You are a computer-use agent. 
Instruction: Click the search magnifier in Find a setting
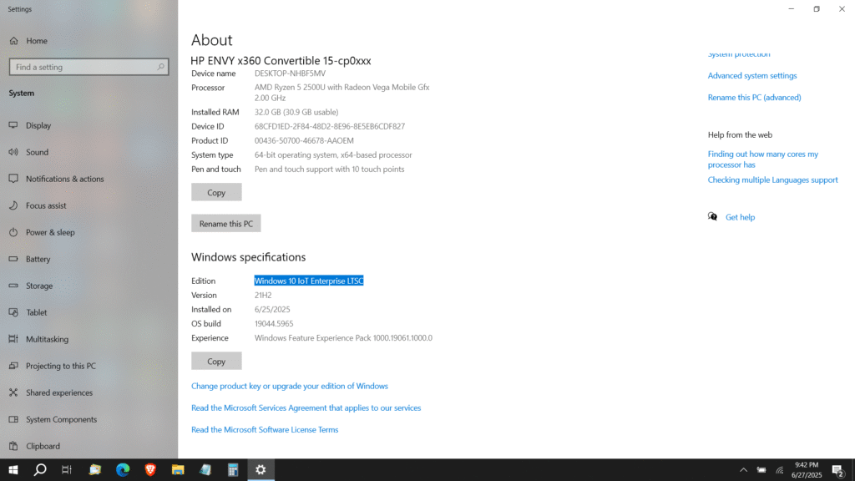(160, 67)
